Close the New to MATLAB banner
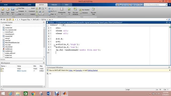171x96 pixels. click(x=170, y=70)
